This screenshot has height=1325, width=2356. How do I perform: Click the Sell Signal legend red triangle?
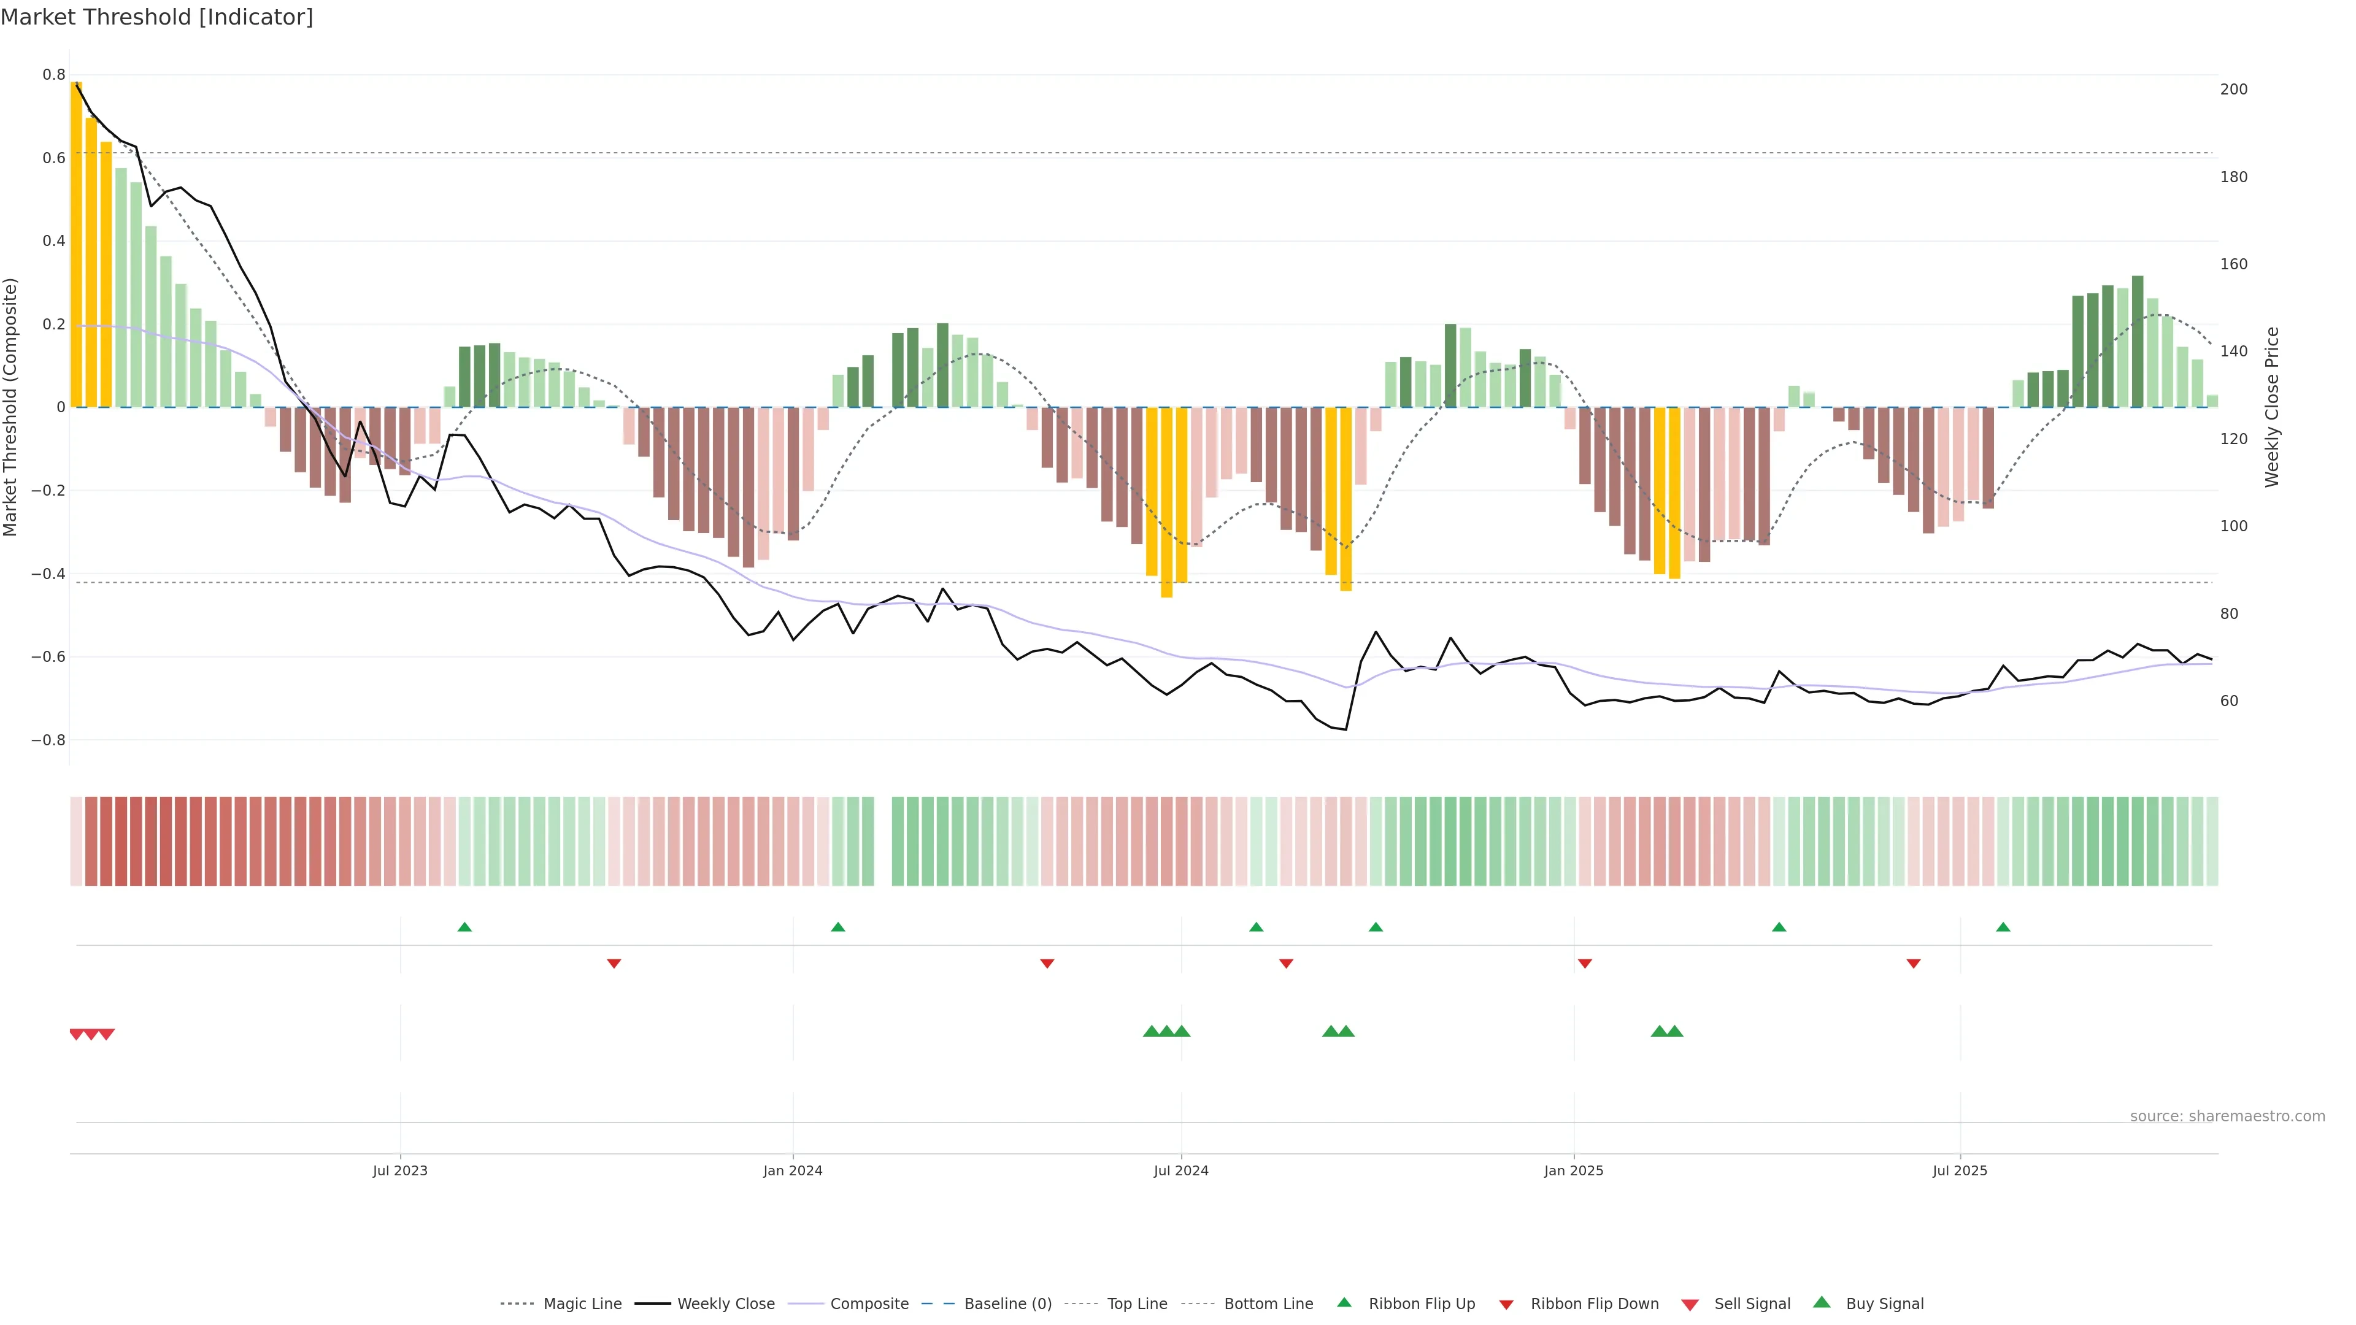(x=1689, y=1305)
